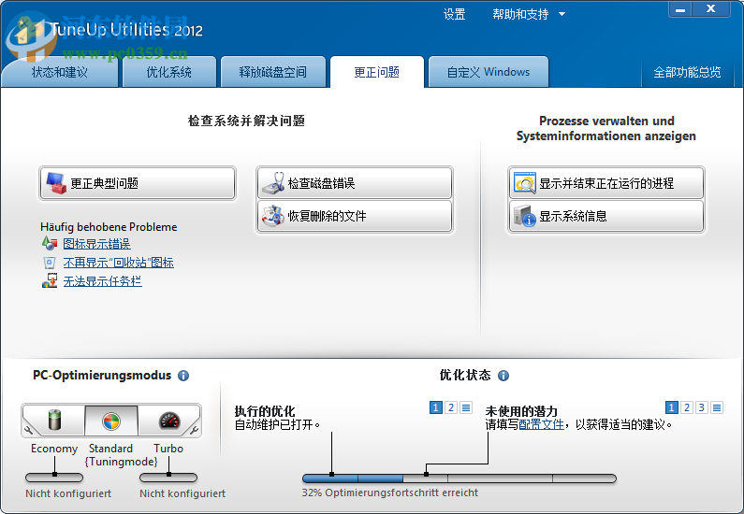This screenshot has width=744, height=514.
Task: Close the TuneUp Utilities window
Action: (711, 9)
